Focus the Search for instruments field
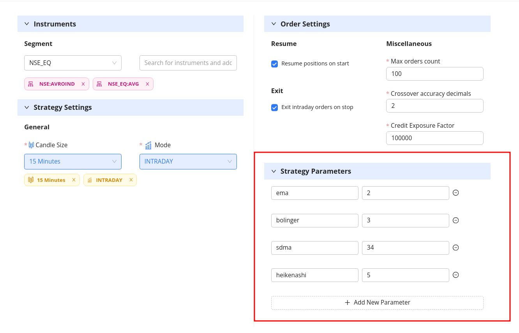Image resolution: width=519 pixels, height=333 pixels. [188, 63]
